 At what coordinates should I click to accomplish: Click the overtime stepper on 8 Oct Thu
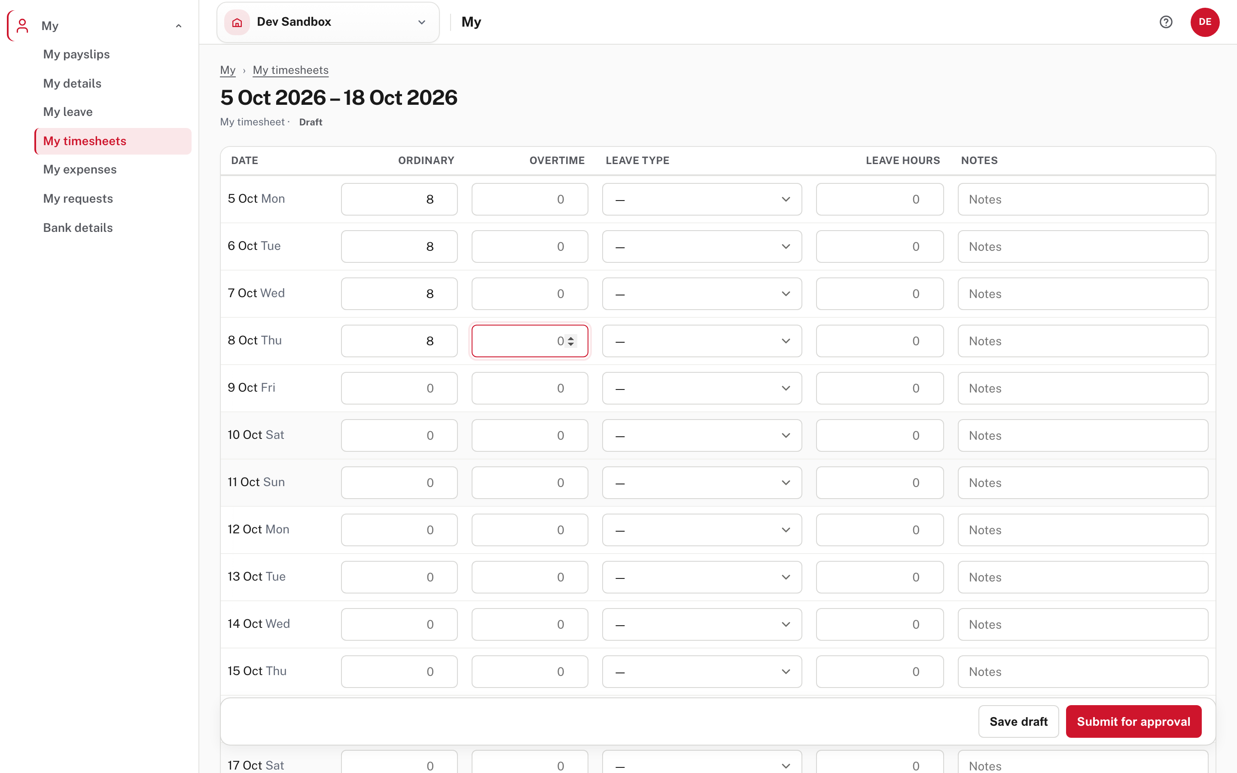[571, 341]
